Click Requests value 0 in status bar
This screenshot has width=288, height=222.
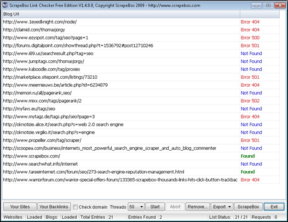[x=276, y=217]
